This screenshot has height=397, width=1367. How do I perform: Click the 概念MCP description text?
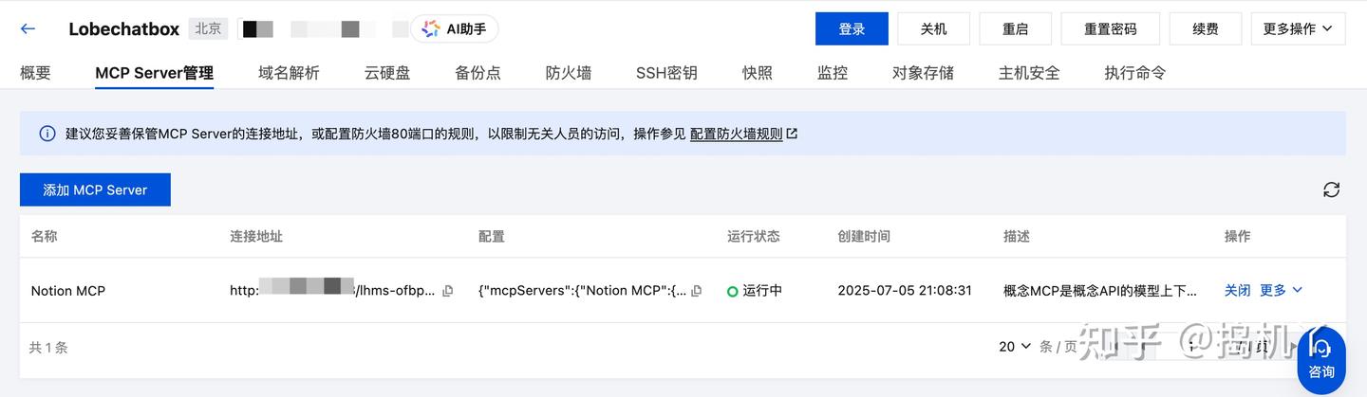tap(1100, 291)
